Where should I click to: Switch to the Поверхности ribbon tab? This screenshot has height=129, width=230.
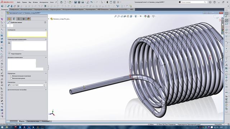tap(14, 9)
